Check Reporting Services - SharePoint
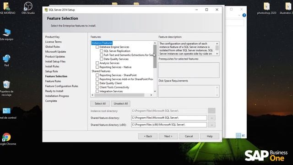 [x=97, y=75]
